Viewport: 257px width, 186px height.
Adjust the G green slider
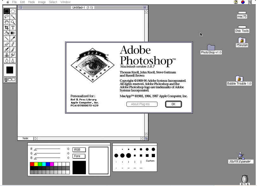coord(35,154)
